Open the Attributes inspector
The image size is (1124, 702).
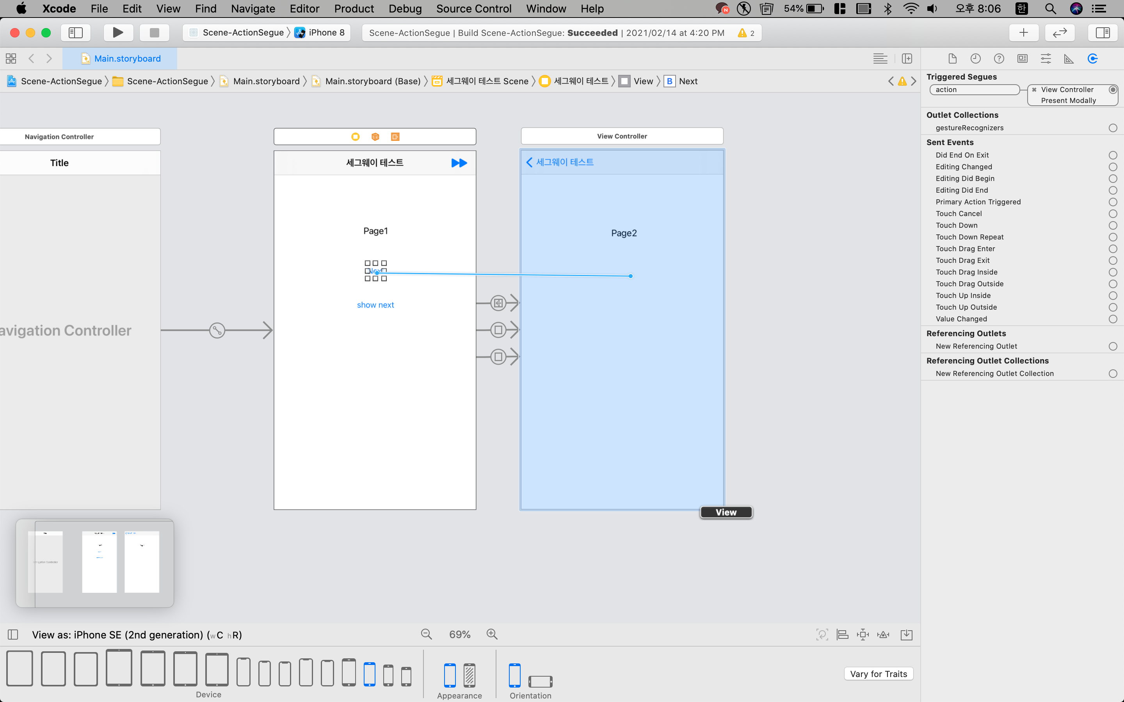click(x=1046, y=58)
